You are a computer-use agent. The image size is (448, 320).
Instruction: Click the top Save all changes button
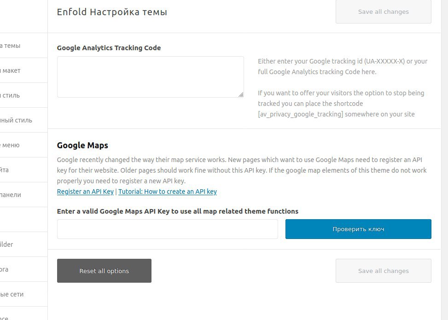[384, 12]
